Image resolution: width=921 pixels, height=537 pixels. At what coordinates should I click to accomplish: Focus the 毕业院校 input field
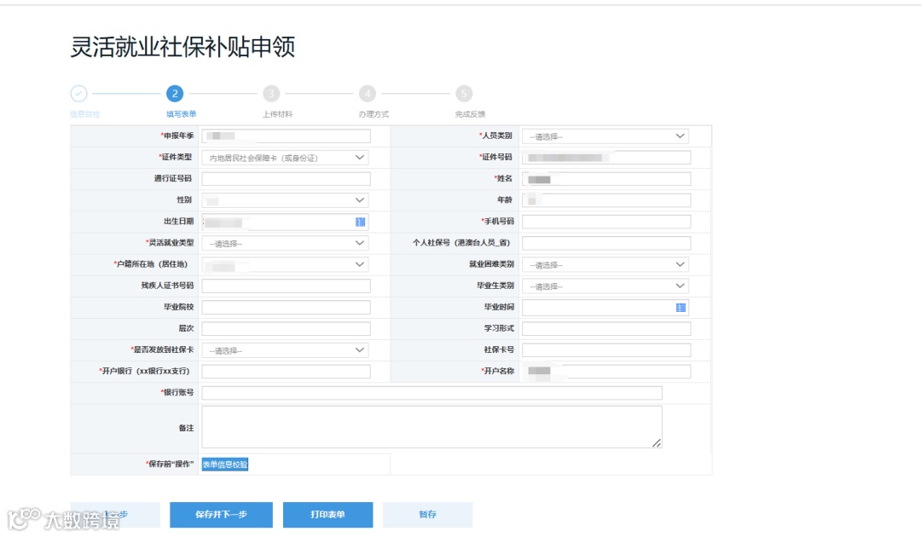point(286,308)
